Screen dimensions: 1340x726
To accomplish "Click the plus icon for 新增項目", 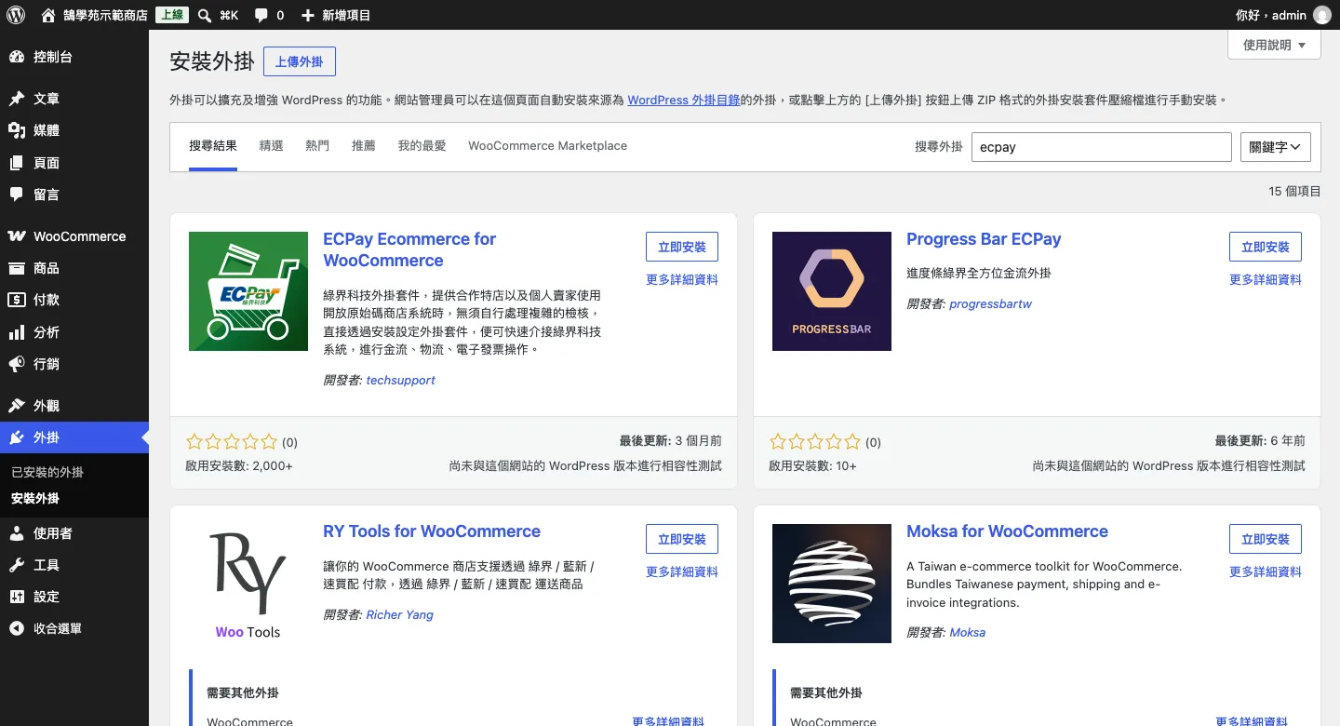I will click(x=308, y=15).
